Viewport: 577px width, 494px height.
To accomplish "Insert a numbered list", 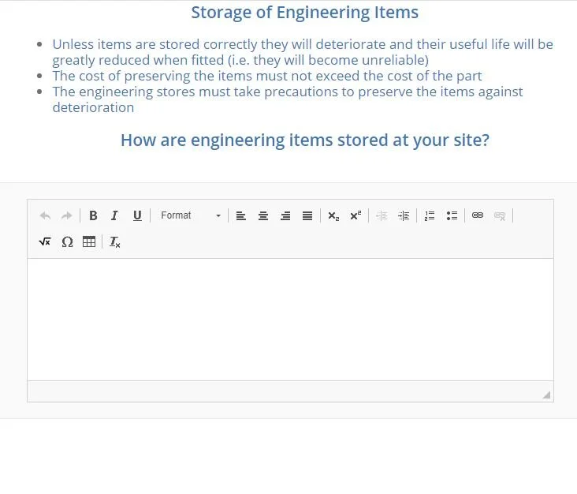I will 430,215.
